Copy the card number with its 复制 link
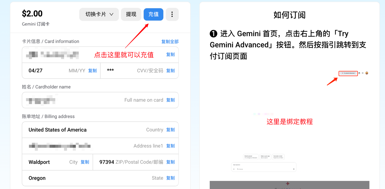The height and width of the screenshot is (189, 385). pos(170,55)
